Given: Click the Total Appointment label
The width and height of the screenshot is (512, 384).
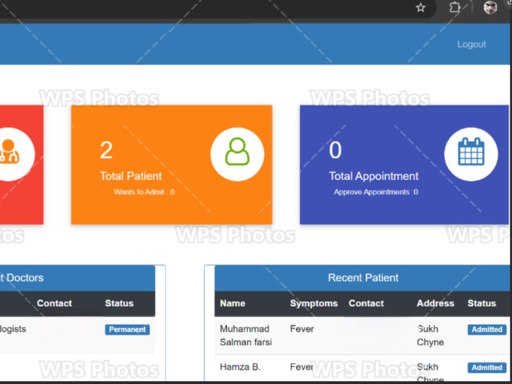Looking at the screenshot, I should coord(374,176).
